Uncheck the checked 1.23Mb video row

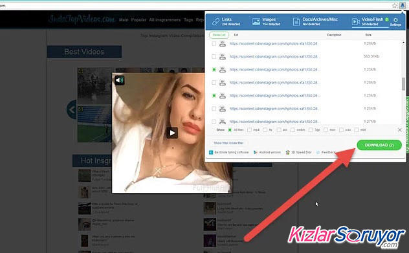tap(214, 70)
